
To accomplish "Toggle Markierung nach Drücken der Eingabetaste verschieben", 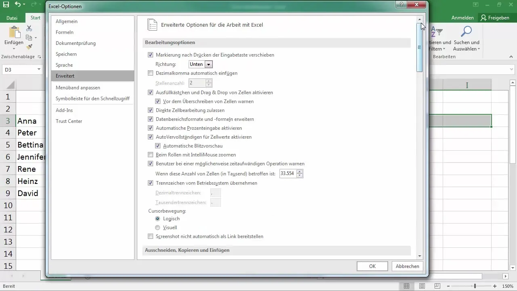I will tap(151, 55).
